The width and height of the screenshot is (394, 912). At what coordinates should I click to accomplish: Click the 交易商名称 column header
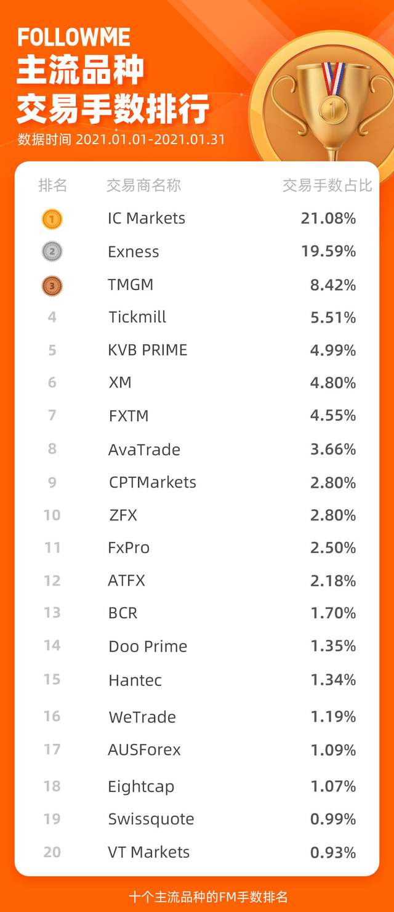(x=143, y=185)
